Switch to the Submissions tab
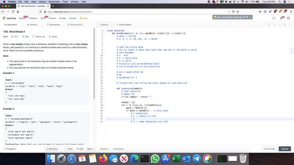 53,24
